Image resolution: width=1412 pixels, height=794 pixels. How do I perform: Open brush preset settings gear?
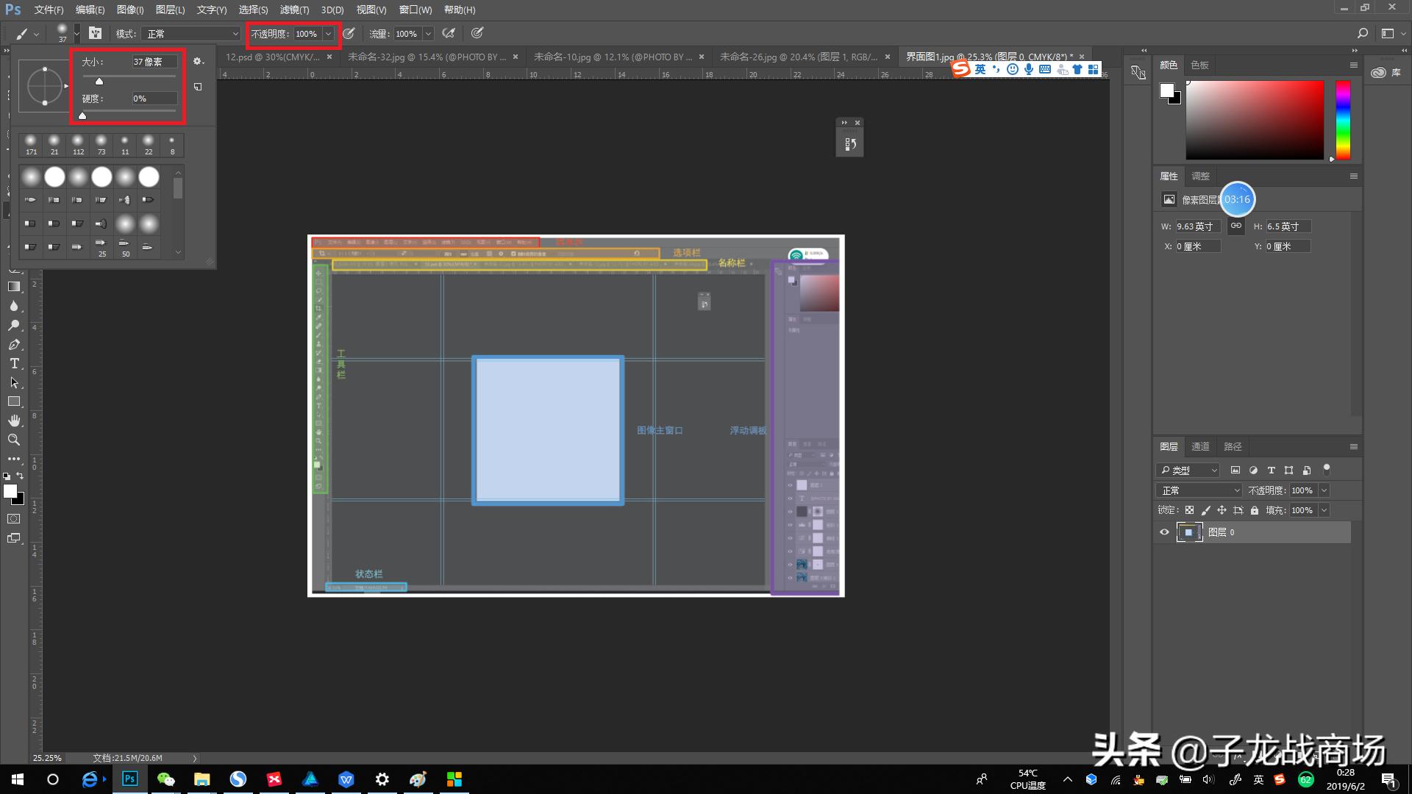[198, 62]
